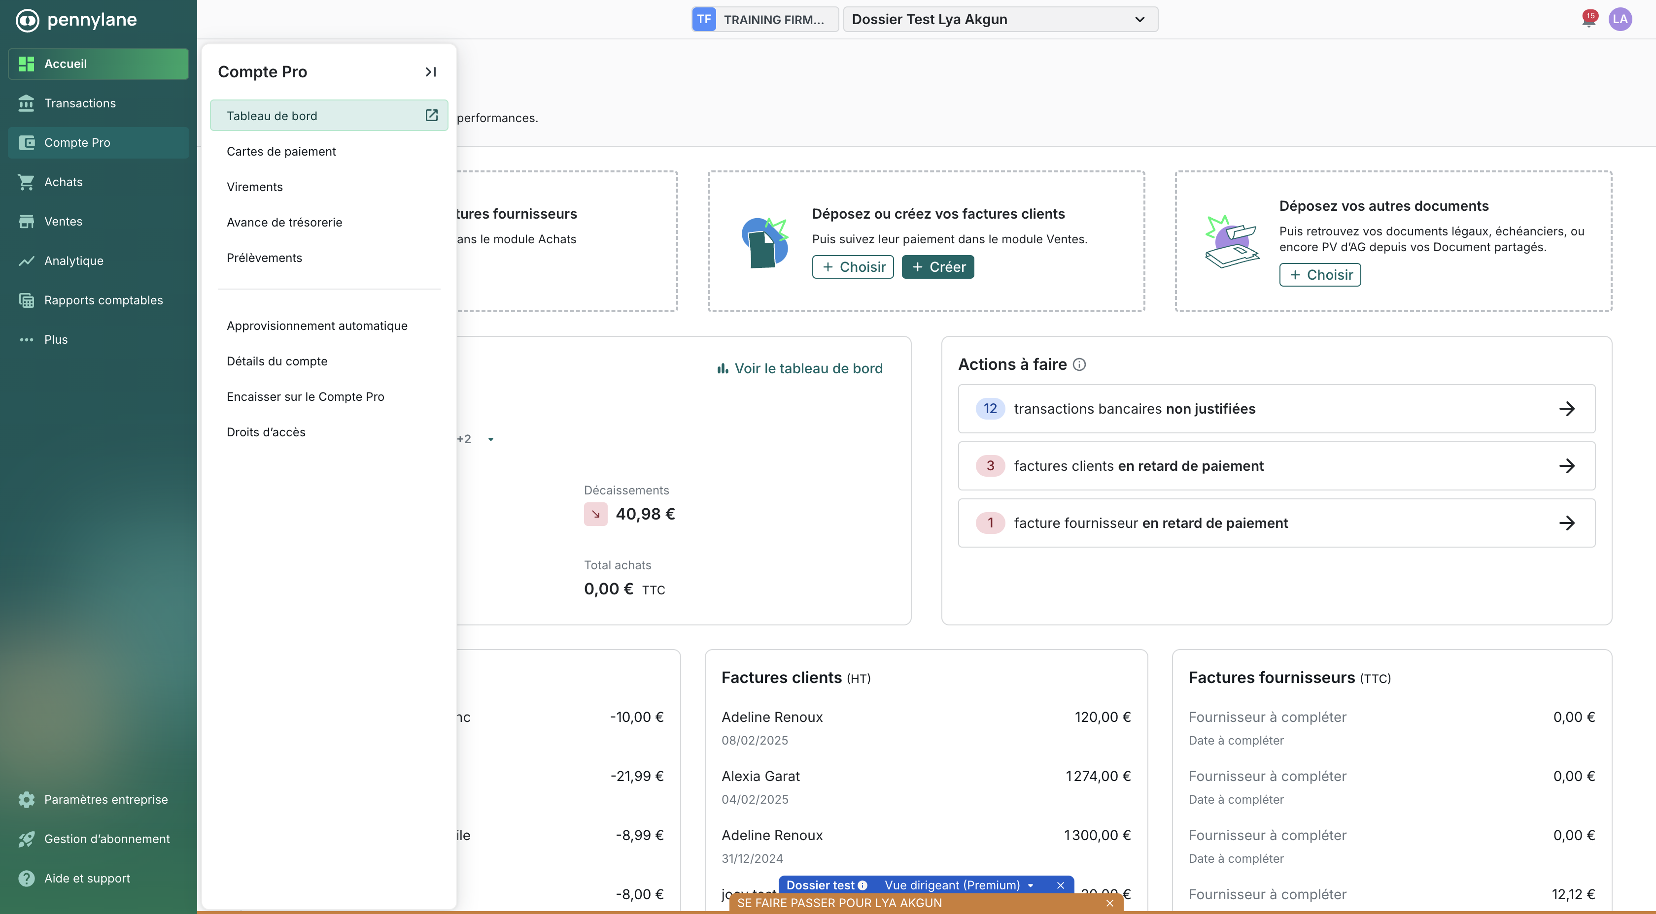Close the SE FAIRE PASSER POUR banner
Viewport: 1656px width, 914px height.
pyautogui.click(x=1109, y=903)
